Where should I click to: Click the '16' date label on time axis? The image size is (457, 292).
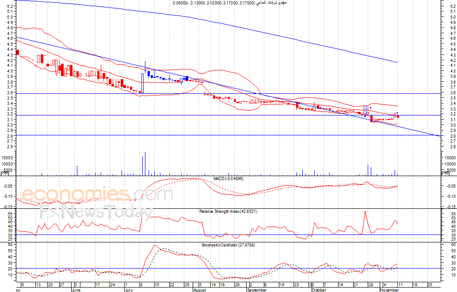(x=282, y=285)
